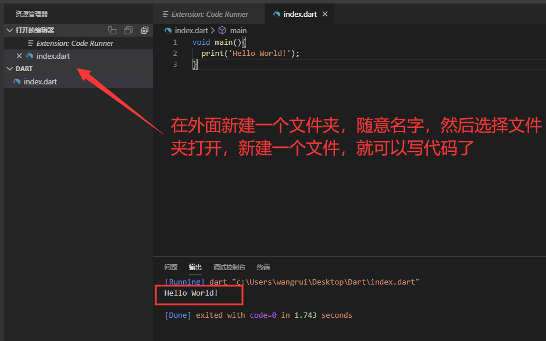Select the index.dart editor tab
Screen dimensions: 546x341
pyautogui.click(x=299, y=14)
